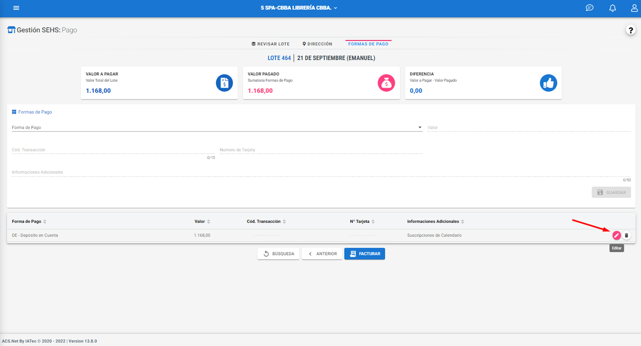Open the user profile icon
The image size is (641, 346).
(x=634, y=8)
